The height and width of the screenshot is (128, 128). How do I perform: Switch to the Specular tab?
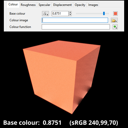tap(44, 5)
